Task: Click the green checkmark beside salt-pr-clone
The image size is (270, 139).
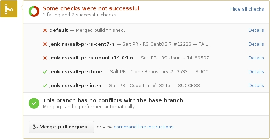Action: coord(45,72)
